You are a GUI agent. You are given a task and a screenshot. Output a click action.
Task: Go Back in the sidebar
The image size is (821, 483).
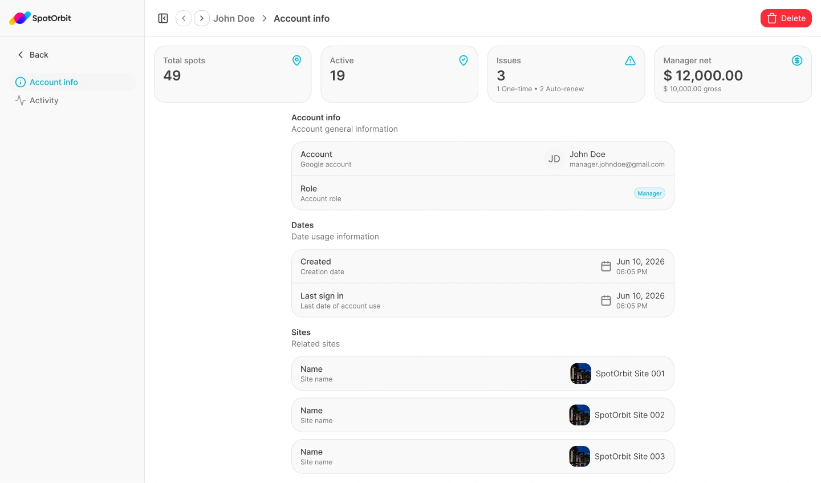(x=33, y=55)
